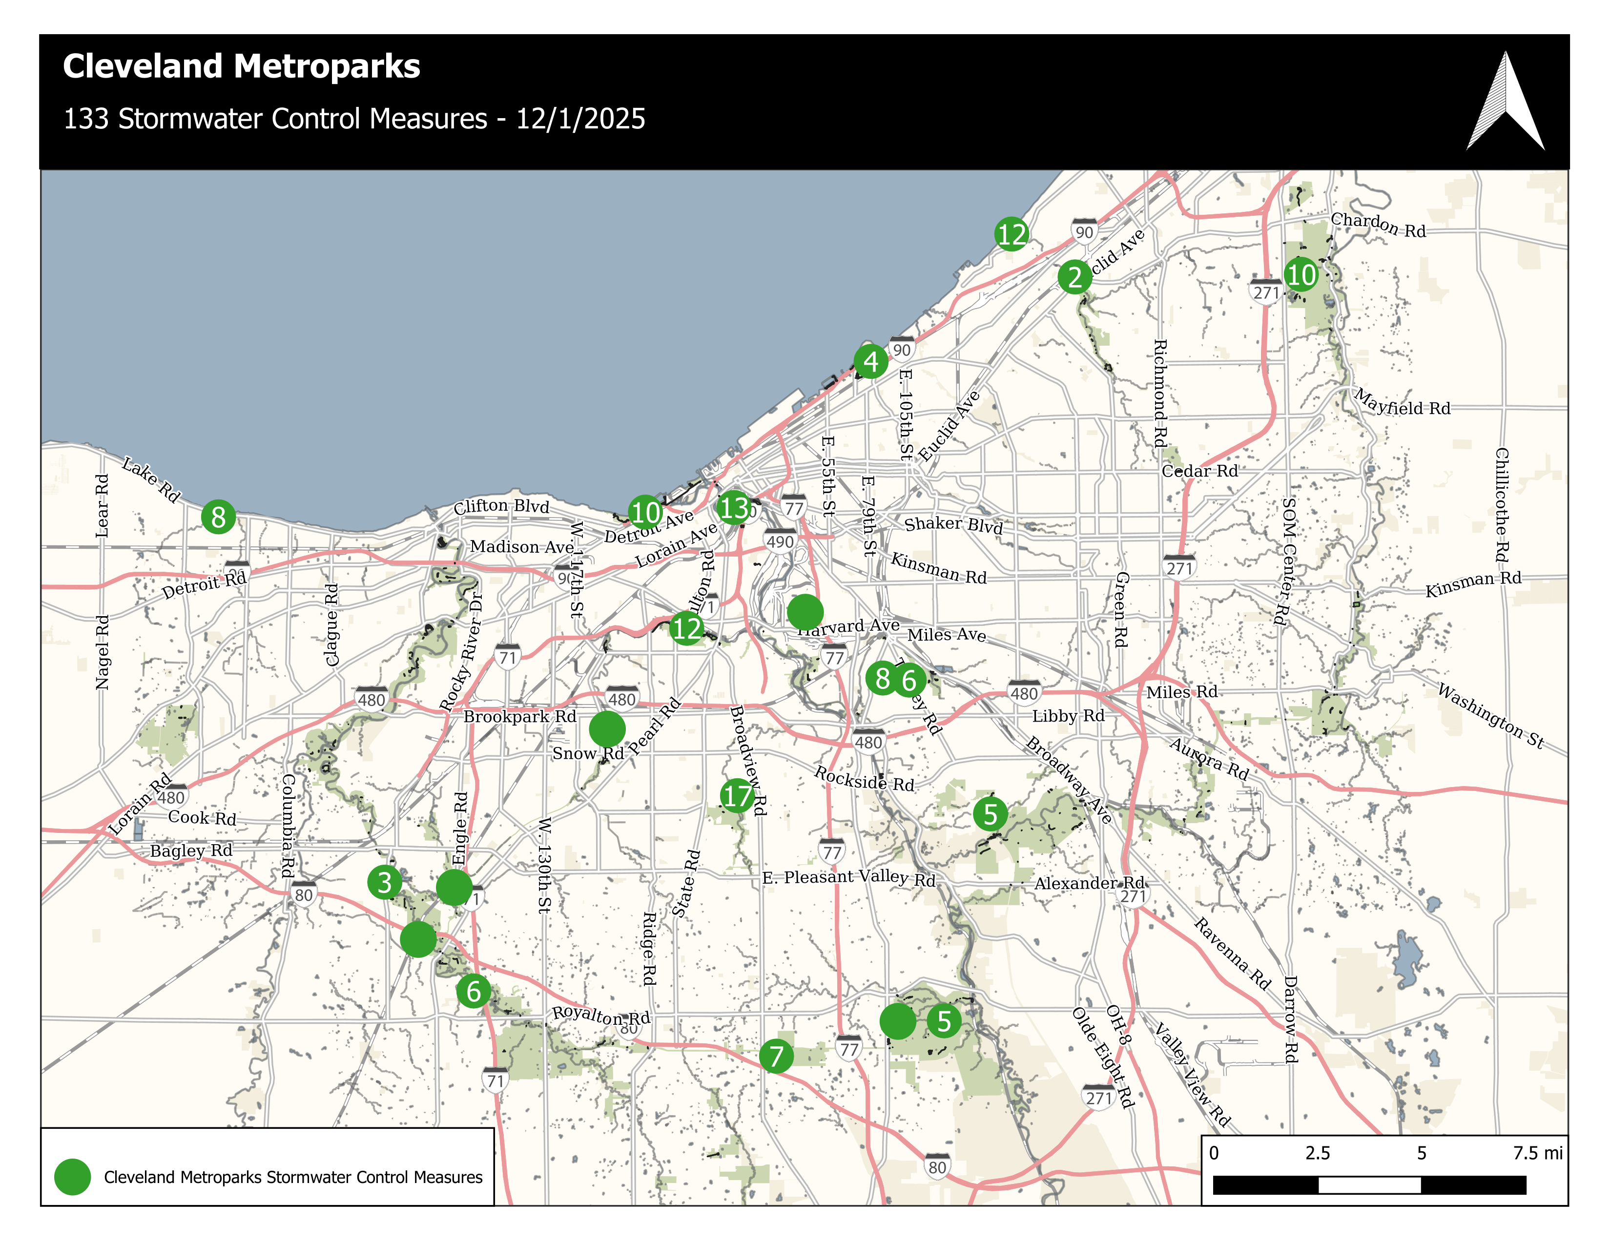Click the cluster marker labeled 12 near Euclid Ave
Screen dimensions: 1611x1245
coord(1012,234)
